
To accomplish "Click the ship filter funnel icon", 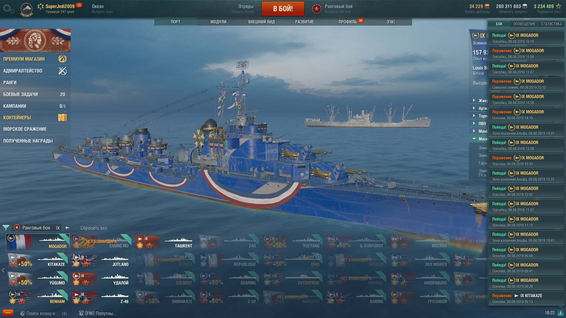I will pos(6,228).
